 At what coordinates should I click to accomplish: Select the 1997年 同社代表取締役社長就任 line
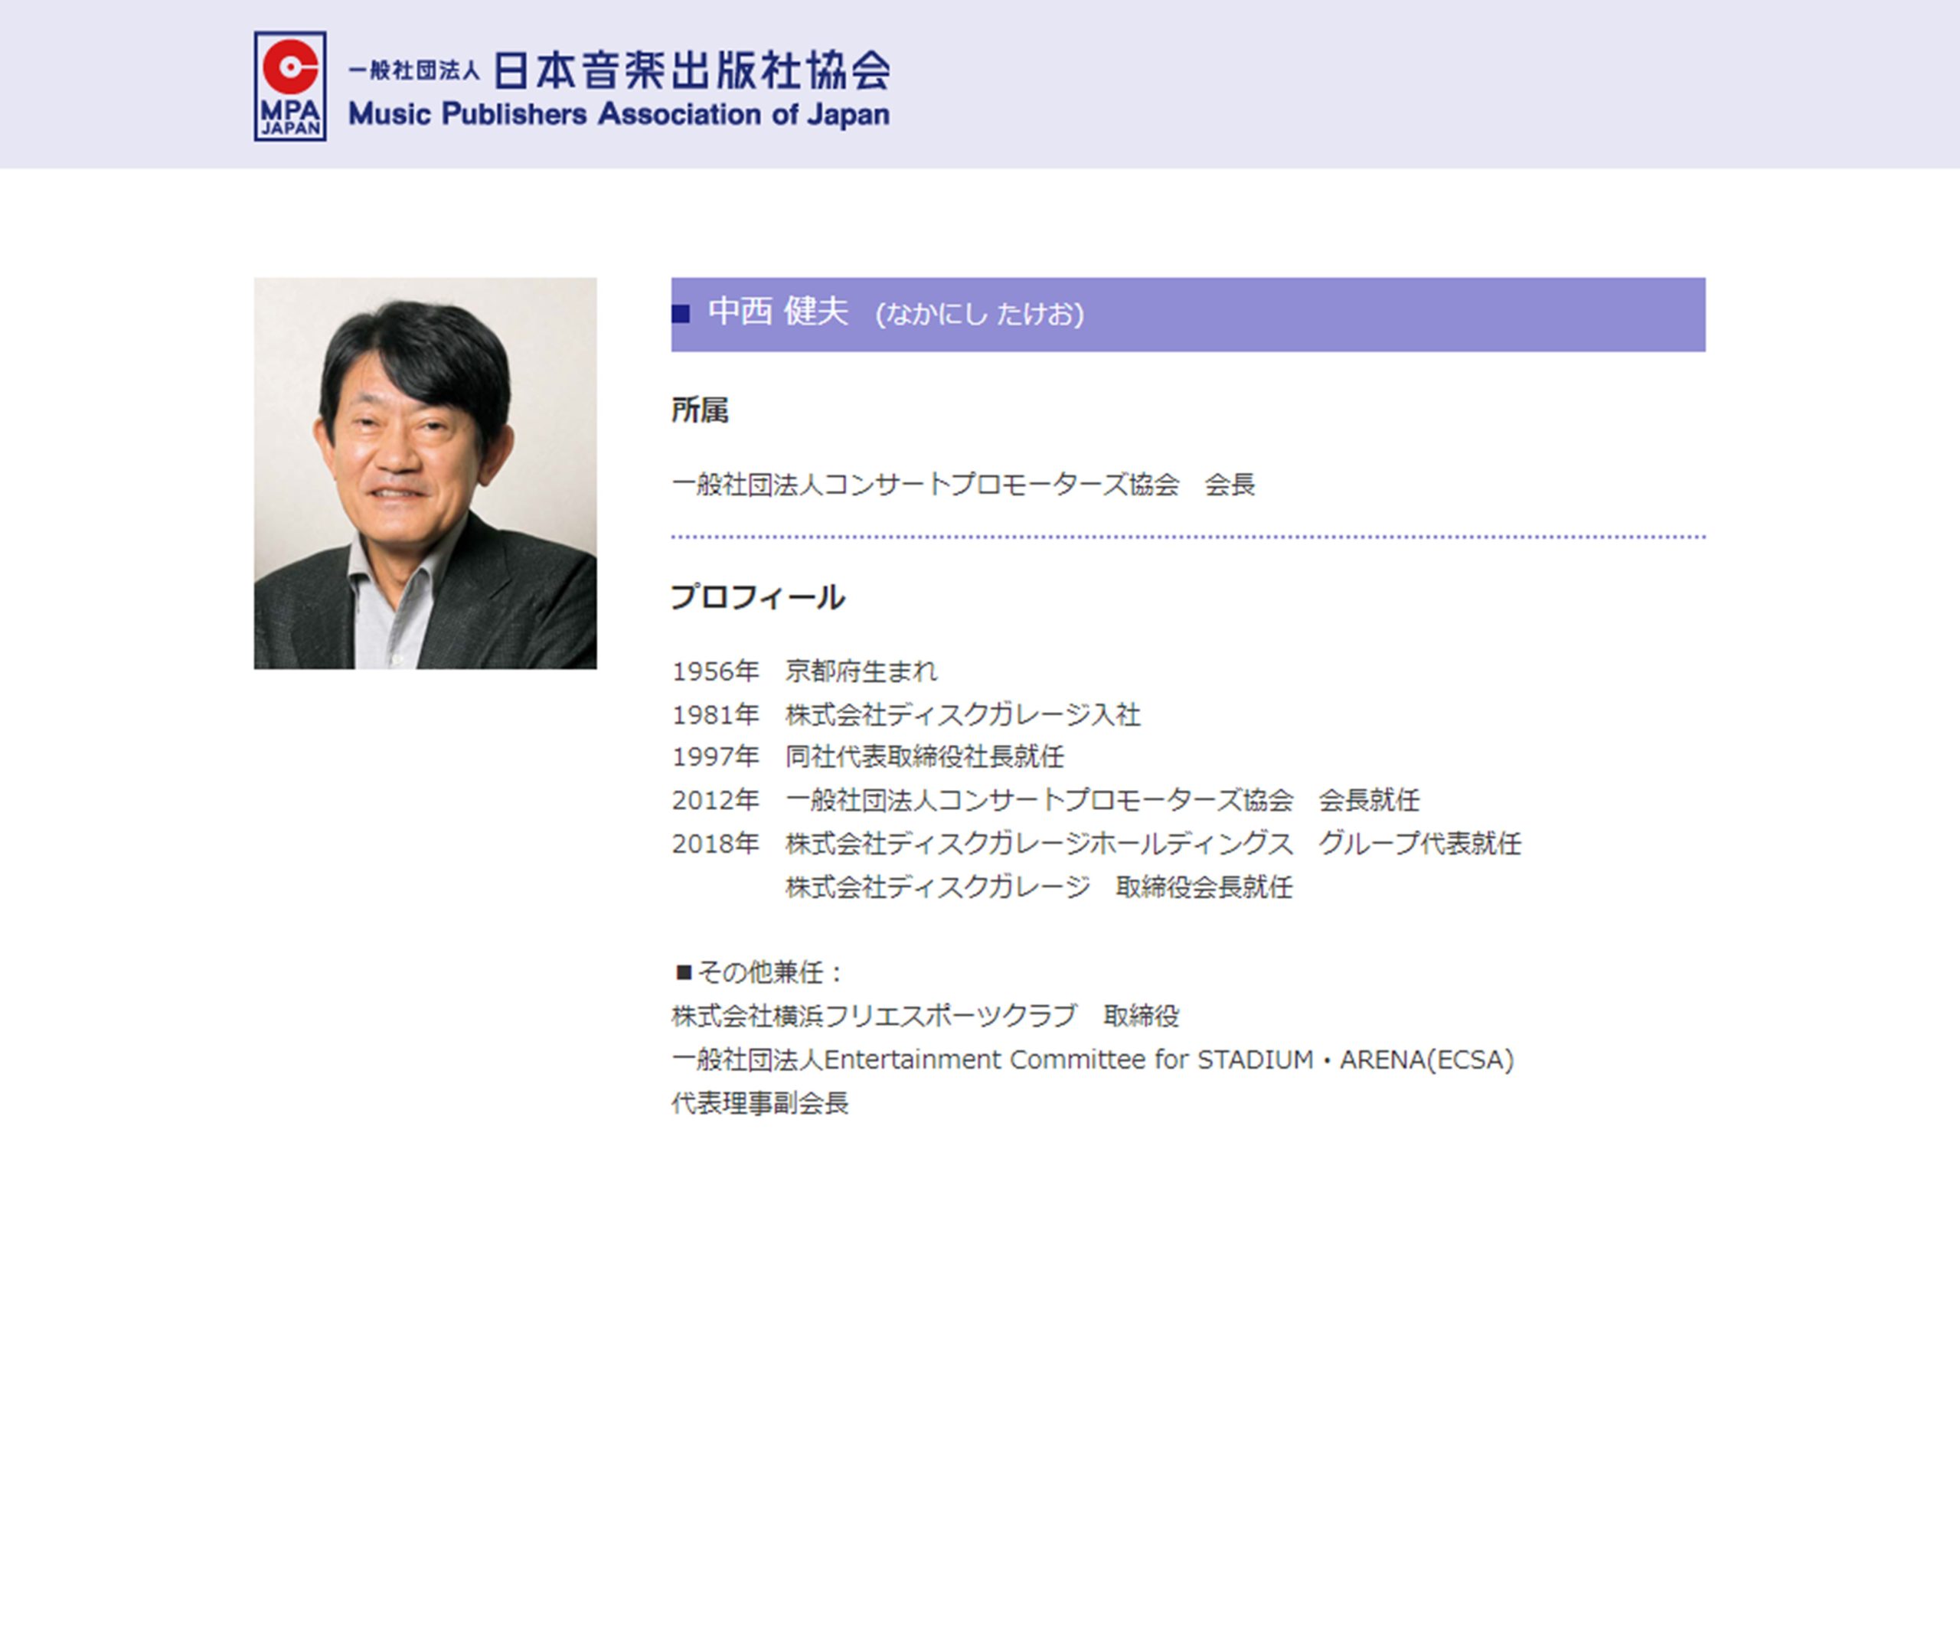coord(868,756)
